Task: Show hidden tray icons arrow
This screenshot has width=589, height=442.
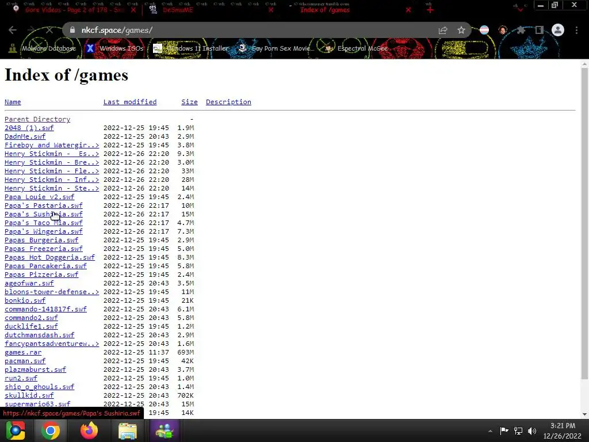Action: [x=490, y=431]
